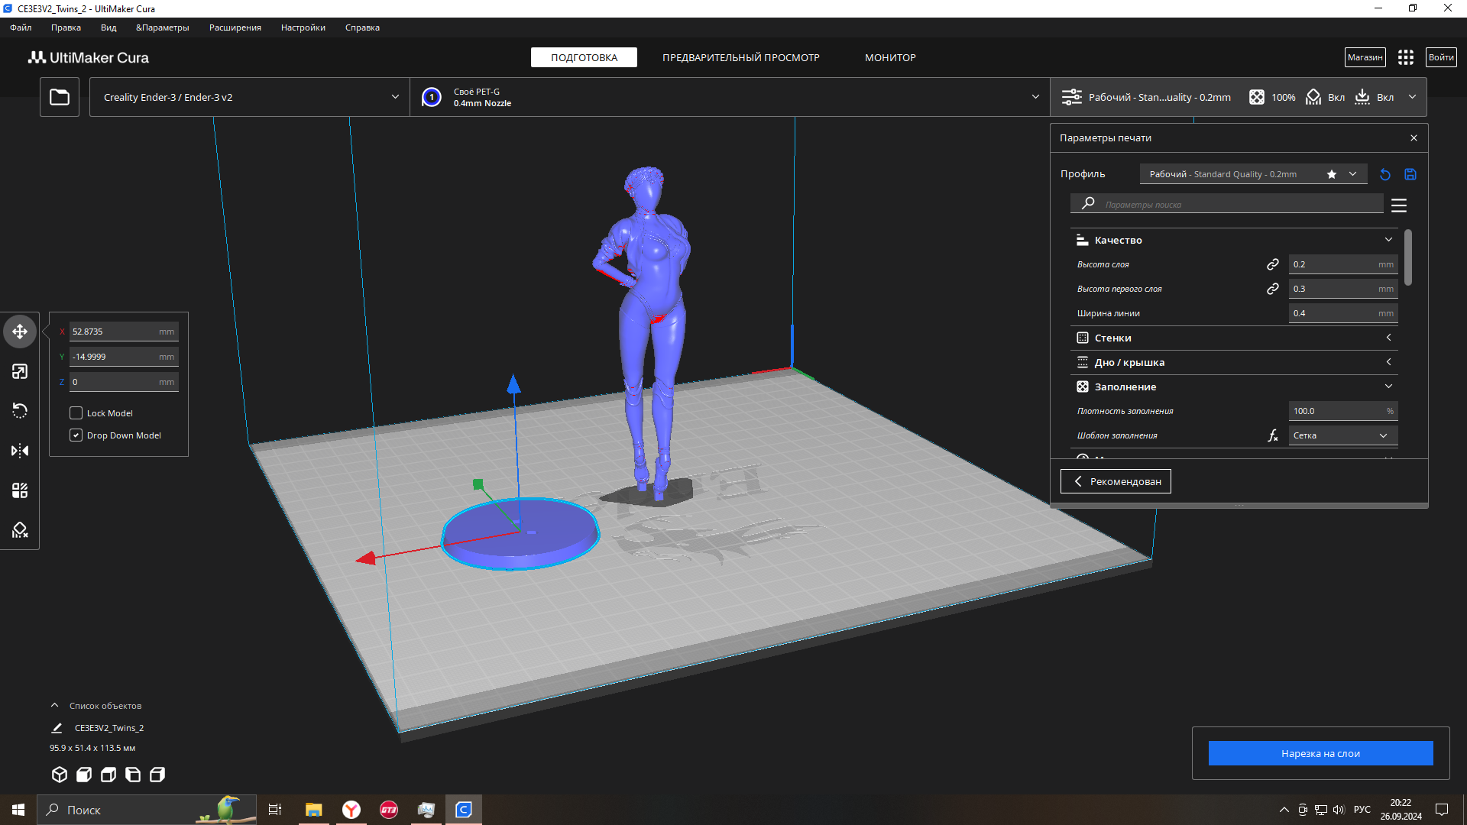
Task: Select the Move tool in left toolbar
Action: 20,332
